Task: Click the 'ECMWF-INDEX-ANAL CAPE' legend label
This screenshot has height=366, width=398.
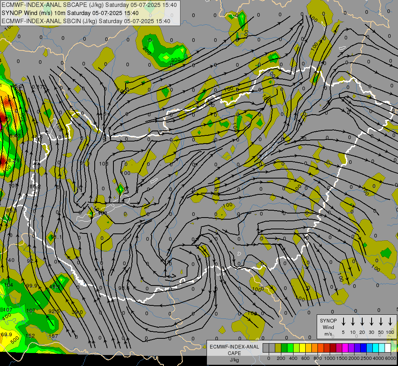Action: point(234,350)
